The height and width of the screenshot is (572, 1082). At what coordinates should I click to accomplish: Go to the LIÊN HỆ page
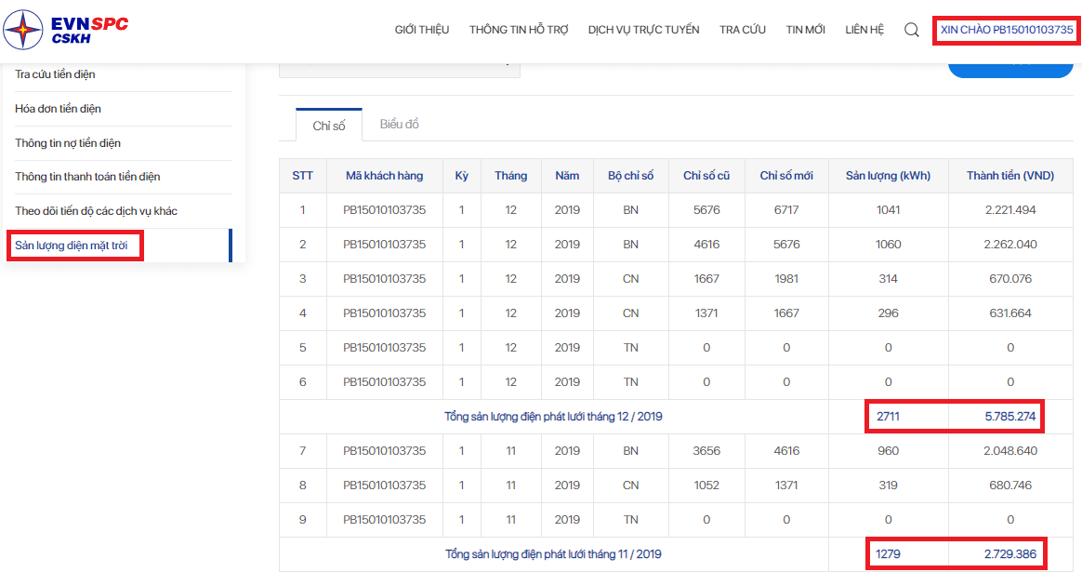click(864, 30)
